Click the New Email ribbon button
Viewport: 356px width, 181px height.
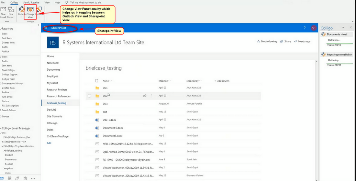3,13
